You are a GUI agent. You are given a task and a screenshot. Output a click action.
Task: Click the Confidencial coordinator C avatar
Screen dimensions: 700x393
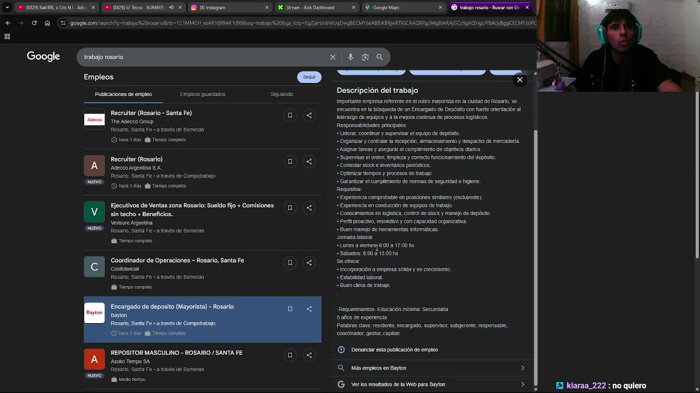[x=94, y=267]
